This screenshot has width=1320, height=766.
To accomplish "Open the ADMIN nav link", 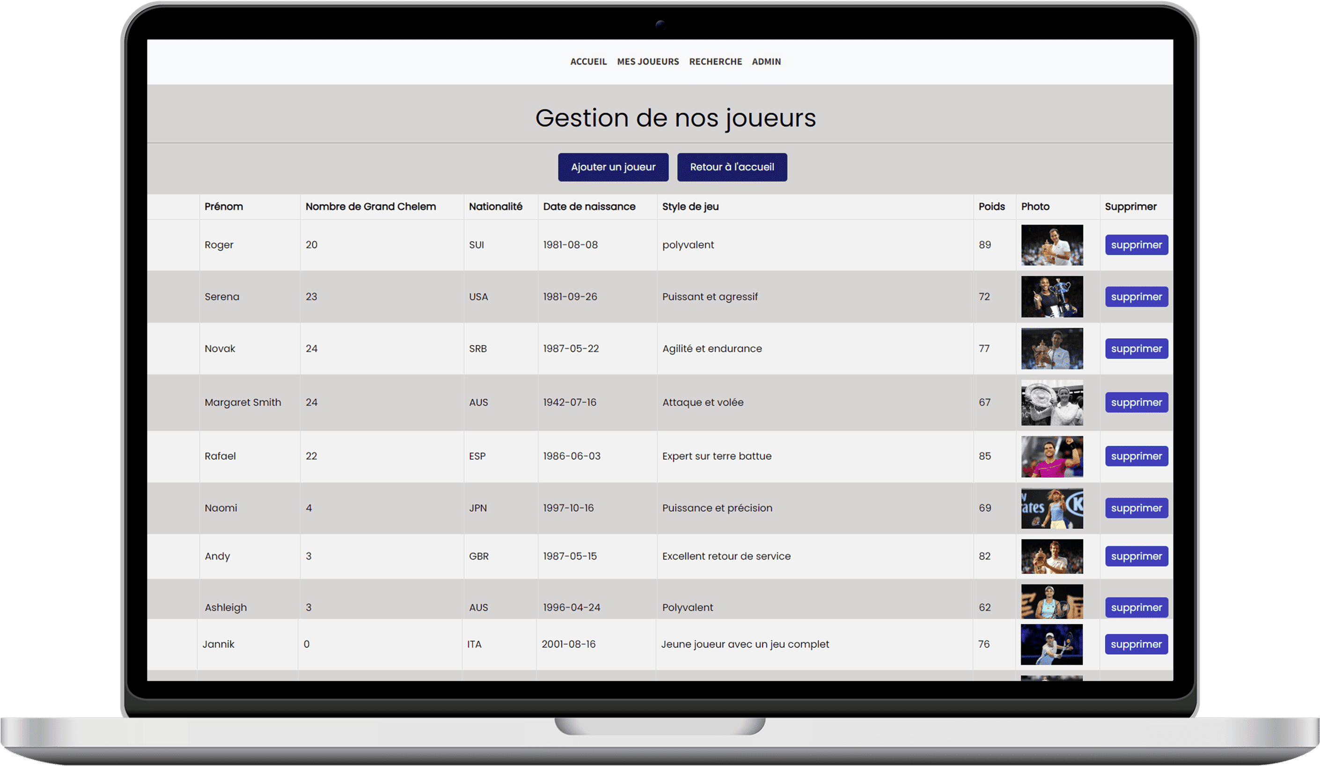I will click(x=766, y=62).
